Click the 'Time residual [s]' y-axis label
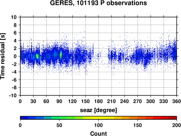 pyautogui.click(x=3, y=56)
